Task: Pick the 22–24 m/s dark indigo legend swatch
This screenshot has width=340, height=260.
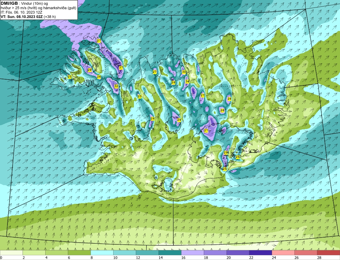Action: click(x=260, y=253)
